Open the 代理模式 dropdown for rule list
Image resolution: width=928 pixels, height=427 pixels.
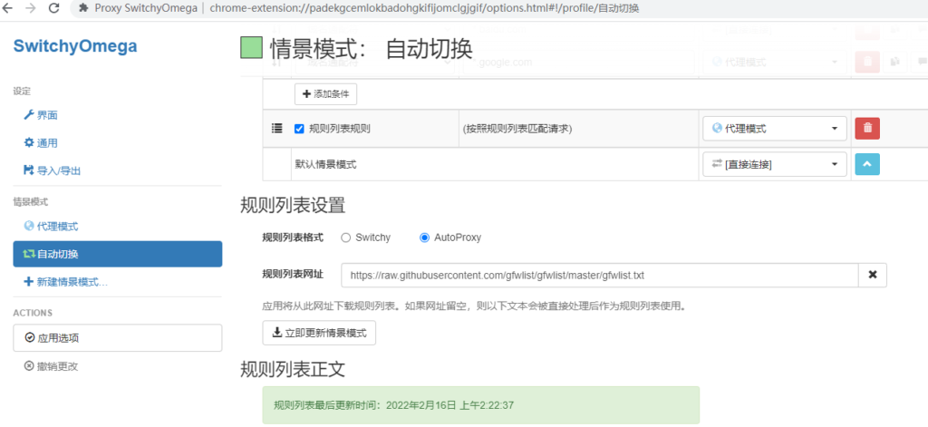coord(774,129)
